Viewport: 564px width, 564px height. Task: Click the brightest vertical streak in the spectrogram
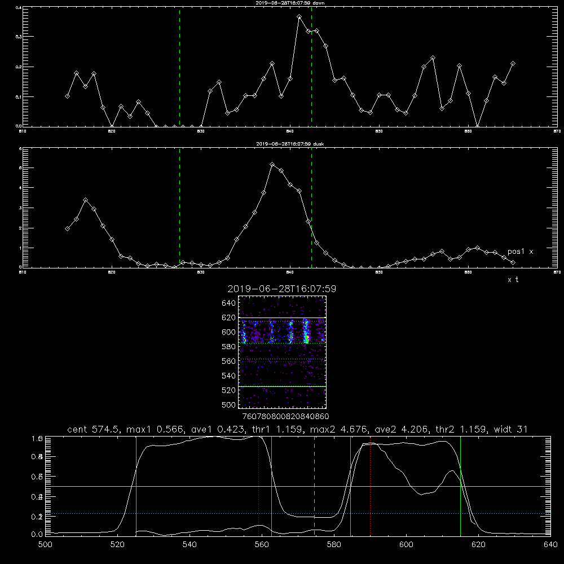point(306,331)
